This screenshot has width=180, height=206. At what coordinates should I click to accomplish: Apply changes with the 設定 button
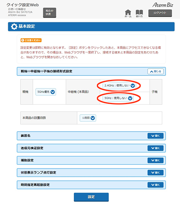(91, 197)
